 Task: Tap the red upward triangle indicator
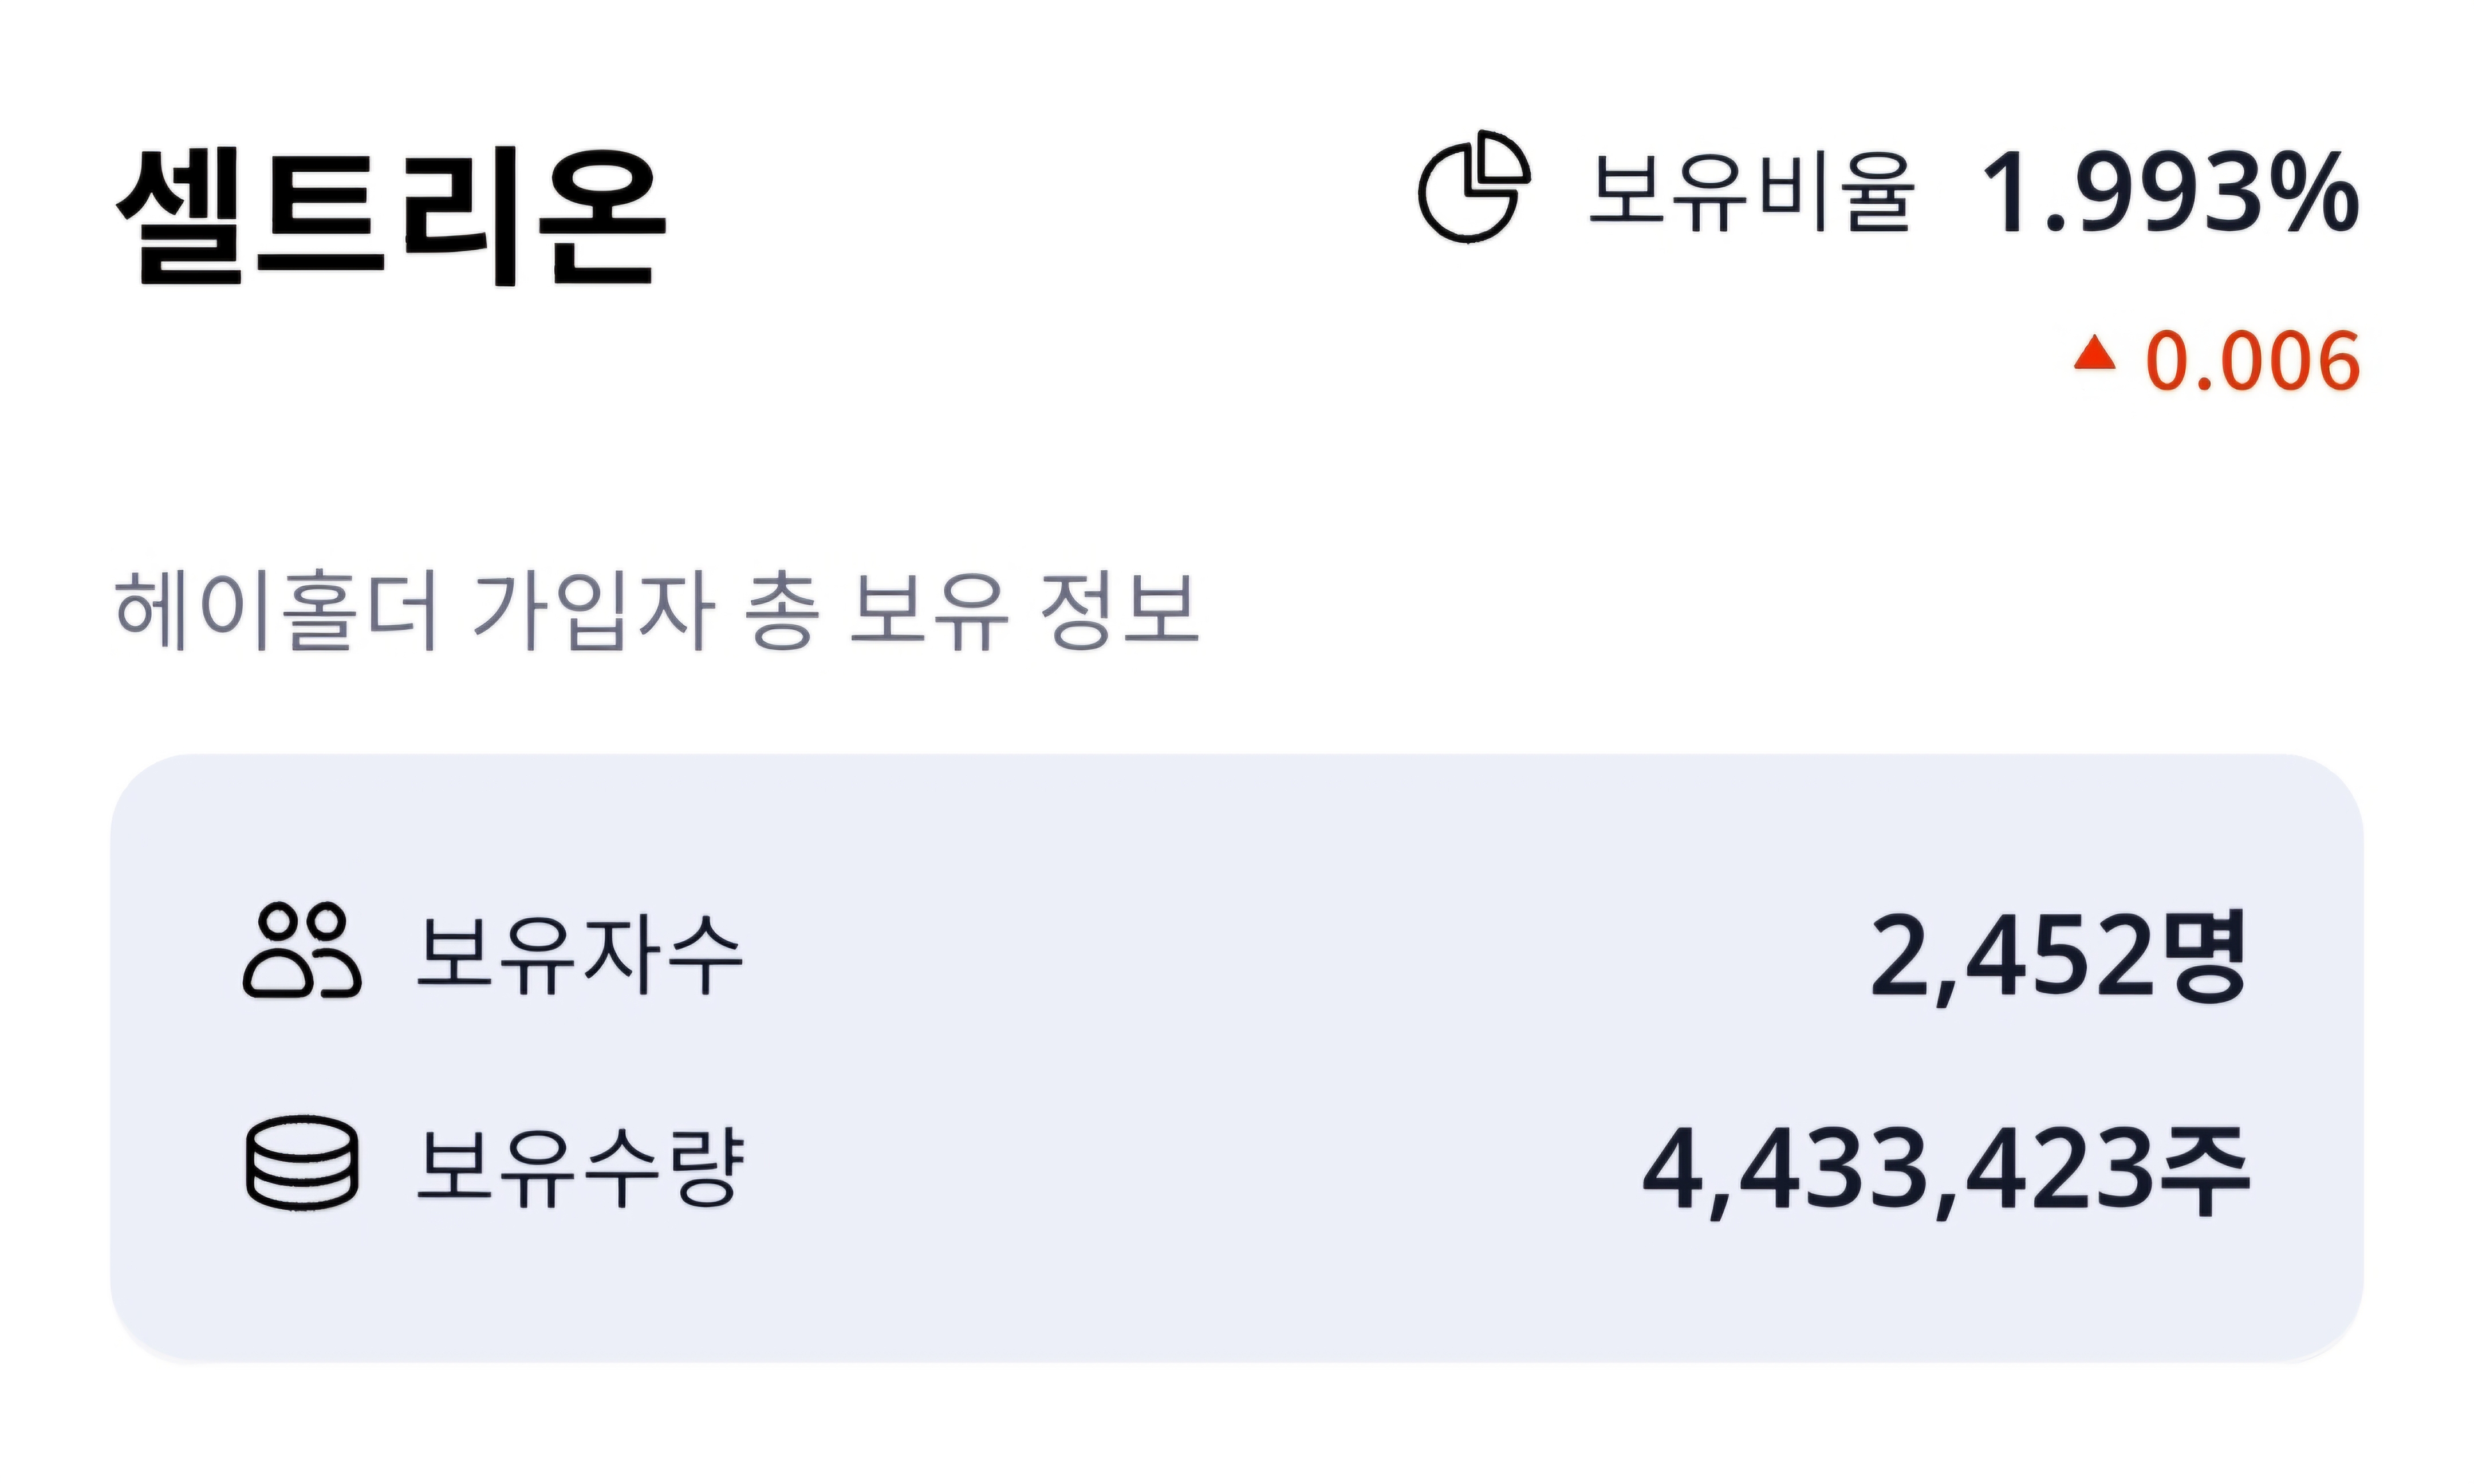2094,353
